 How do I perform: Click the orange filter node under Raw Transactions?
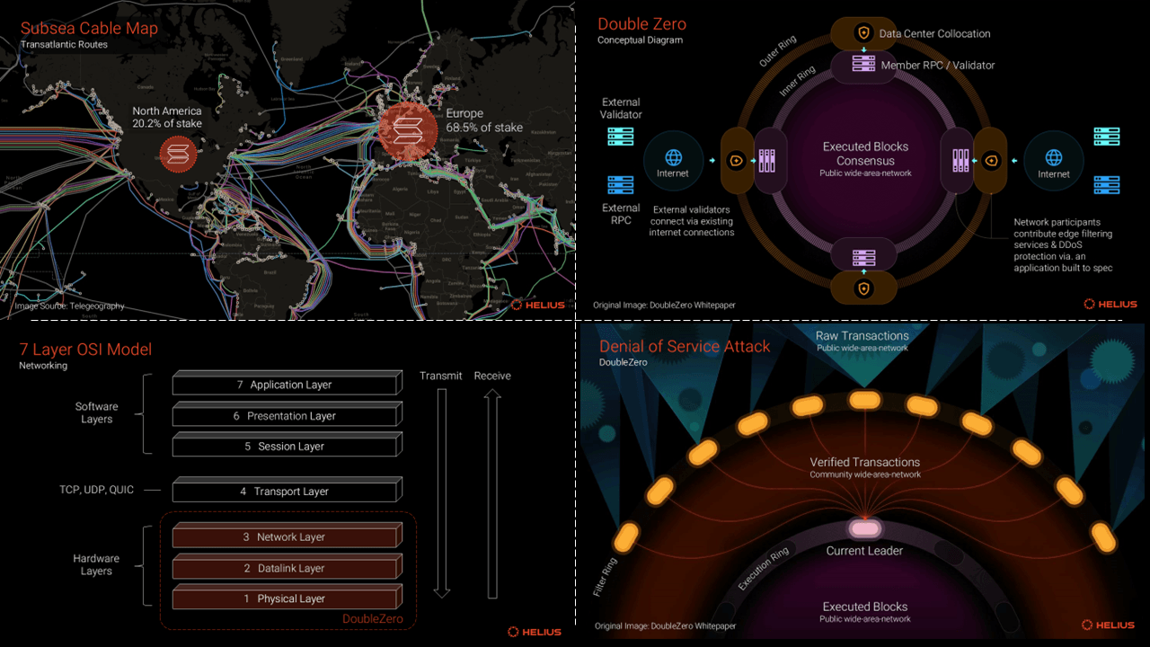864,399
